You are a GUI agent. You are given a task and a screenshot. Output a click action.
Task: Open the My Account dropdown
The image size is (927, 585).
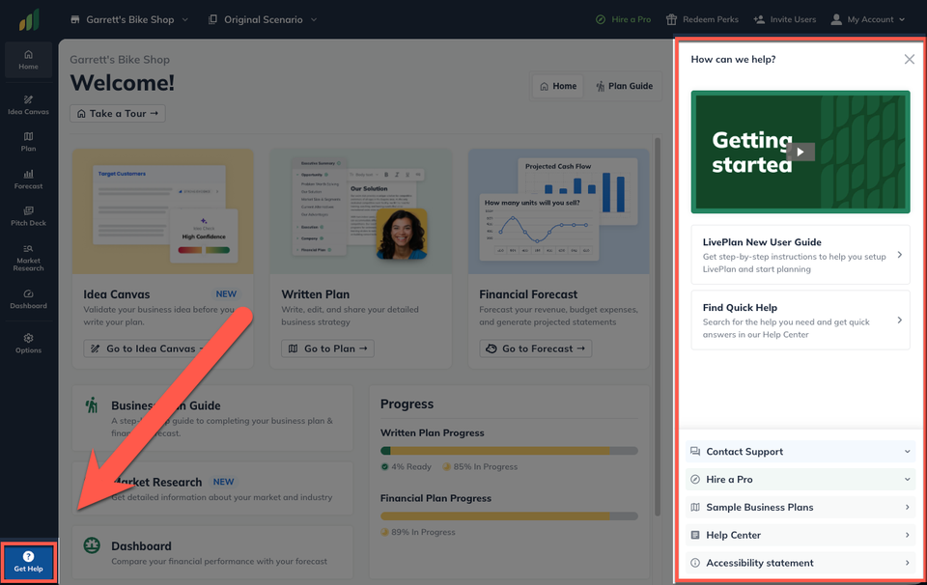click(x=868, y=19)
